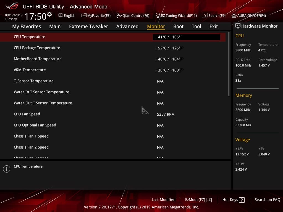Click the 17:50 clock
The height and width of the screenshot is (212, 283).
(36, 16)
